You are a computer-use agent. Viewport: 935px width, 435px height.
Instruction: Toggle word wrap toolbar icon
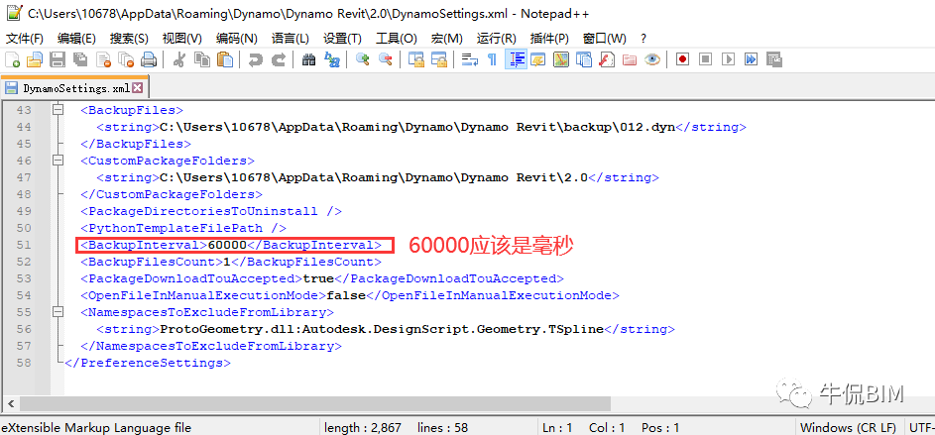pos(471,59)
